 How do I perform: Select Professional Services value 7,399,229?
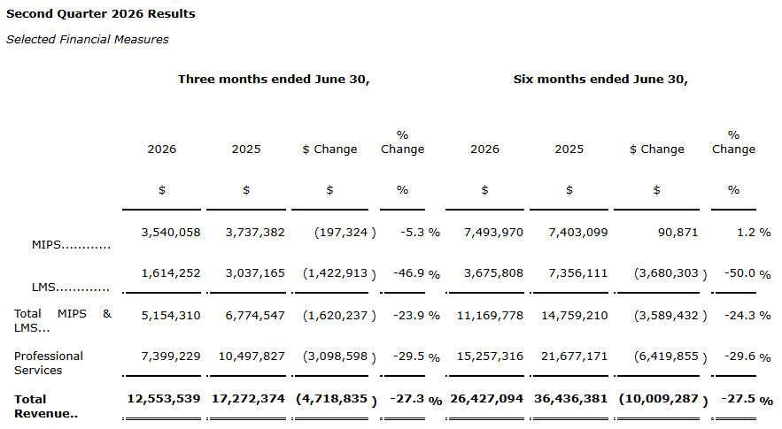[171, 356]
